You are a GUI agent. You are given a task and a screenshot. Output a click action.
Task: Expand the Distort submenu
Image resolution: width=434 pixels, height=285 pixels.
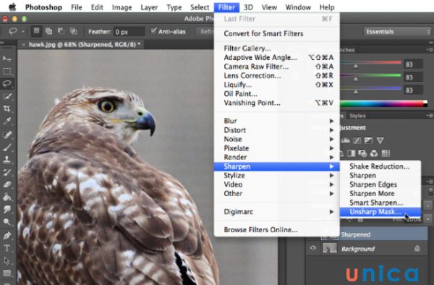(277, 130)
